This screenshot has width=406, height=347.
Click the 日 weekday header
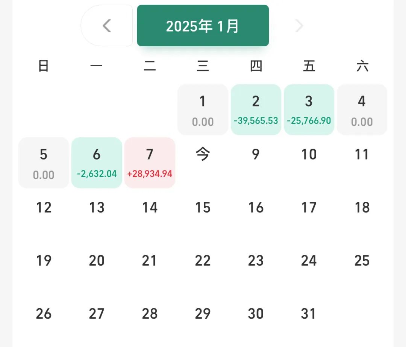(x=44, y=66)
